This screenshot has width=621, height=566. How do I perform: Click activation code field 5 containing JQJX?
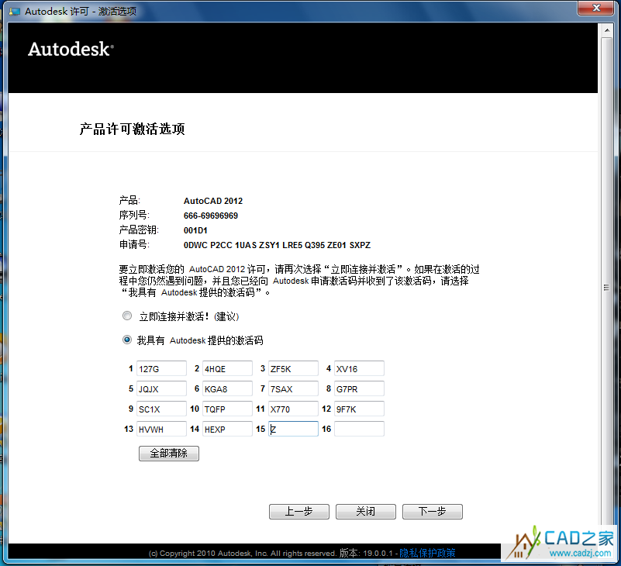coord(161,388)
